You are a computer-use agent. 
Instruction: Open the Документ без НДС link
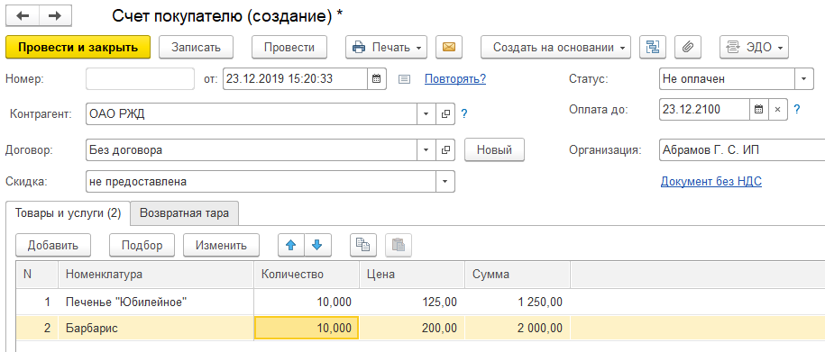710,182
